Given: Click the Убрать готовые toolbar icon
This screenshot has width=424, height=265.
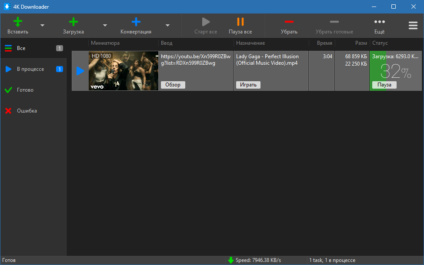Looking at the screenshot, I should (x=334, y=22).
